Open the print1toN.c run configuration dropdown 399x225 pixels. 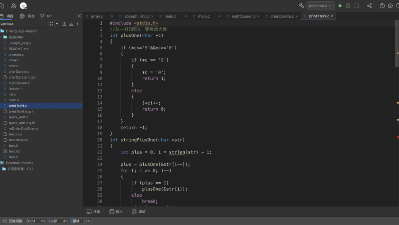[x=320, y=5]
